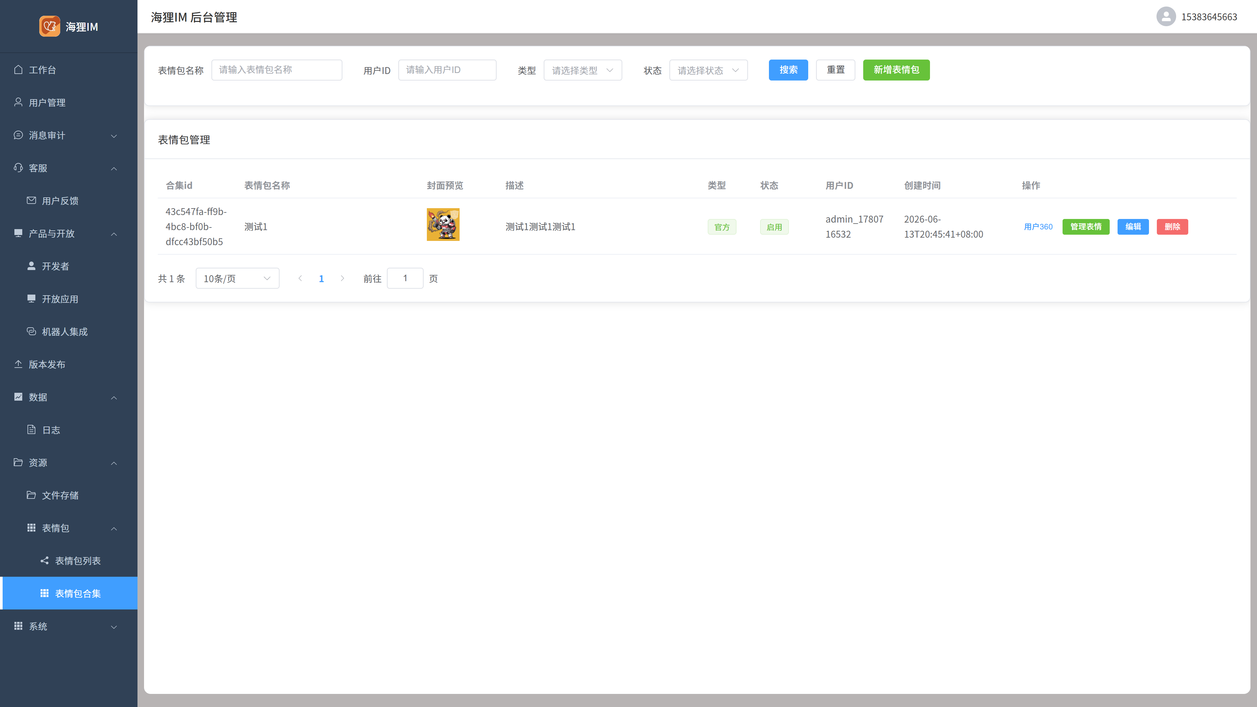The image size is (1257, 707).
Task: Collapse the 表情包 submenu chevron
Action: pyautogui.click(x=114, y=528)
